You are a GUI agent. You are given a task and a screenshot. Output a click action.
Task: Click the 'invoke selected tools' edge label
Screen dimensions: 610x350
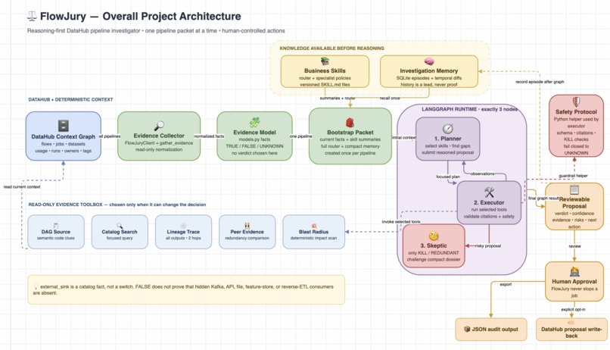click(400, 221)
